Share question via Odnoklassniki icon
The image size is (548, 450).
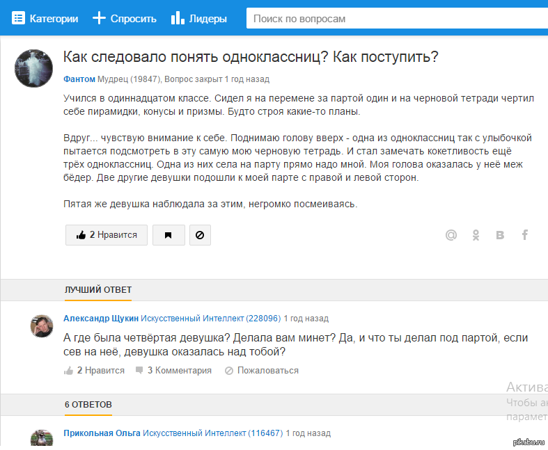[476, 235]
